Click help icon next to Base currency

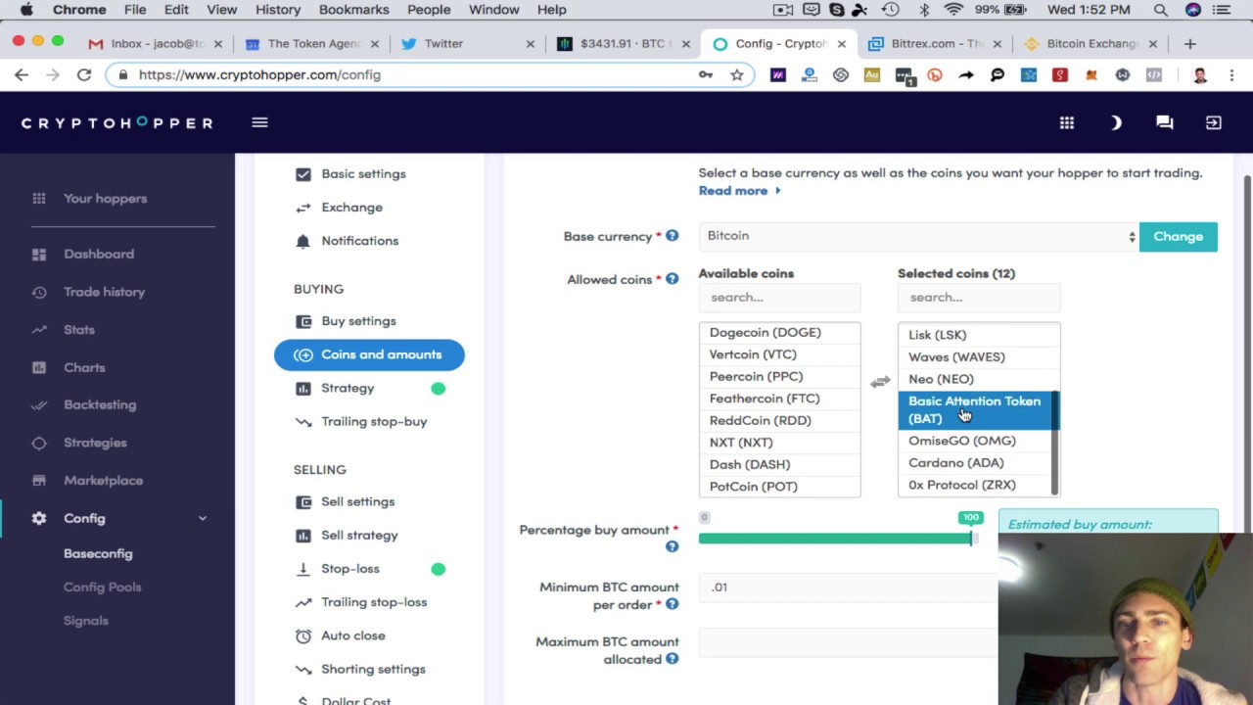coord(672,236)
